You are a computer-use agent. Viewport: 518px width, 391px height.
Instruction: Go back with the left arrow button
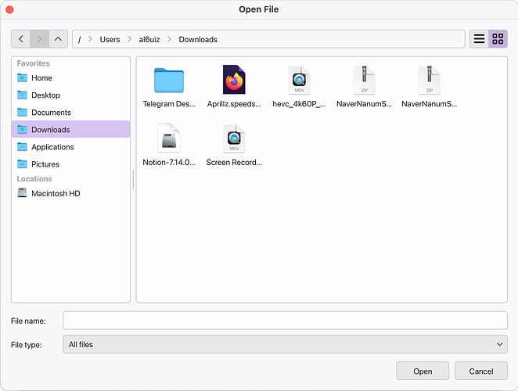tap(21, 39)
